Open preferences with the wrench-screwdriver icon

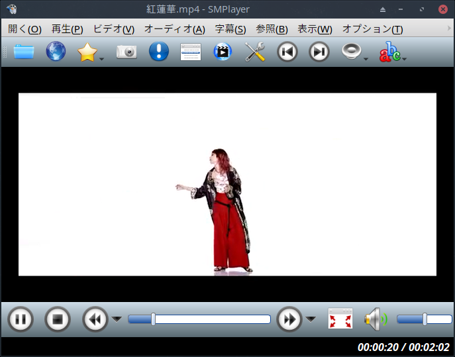point(255,52)
